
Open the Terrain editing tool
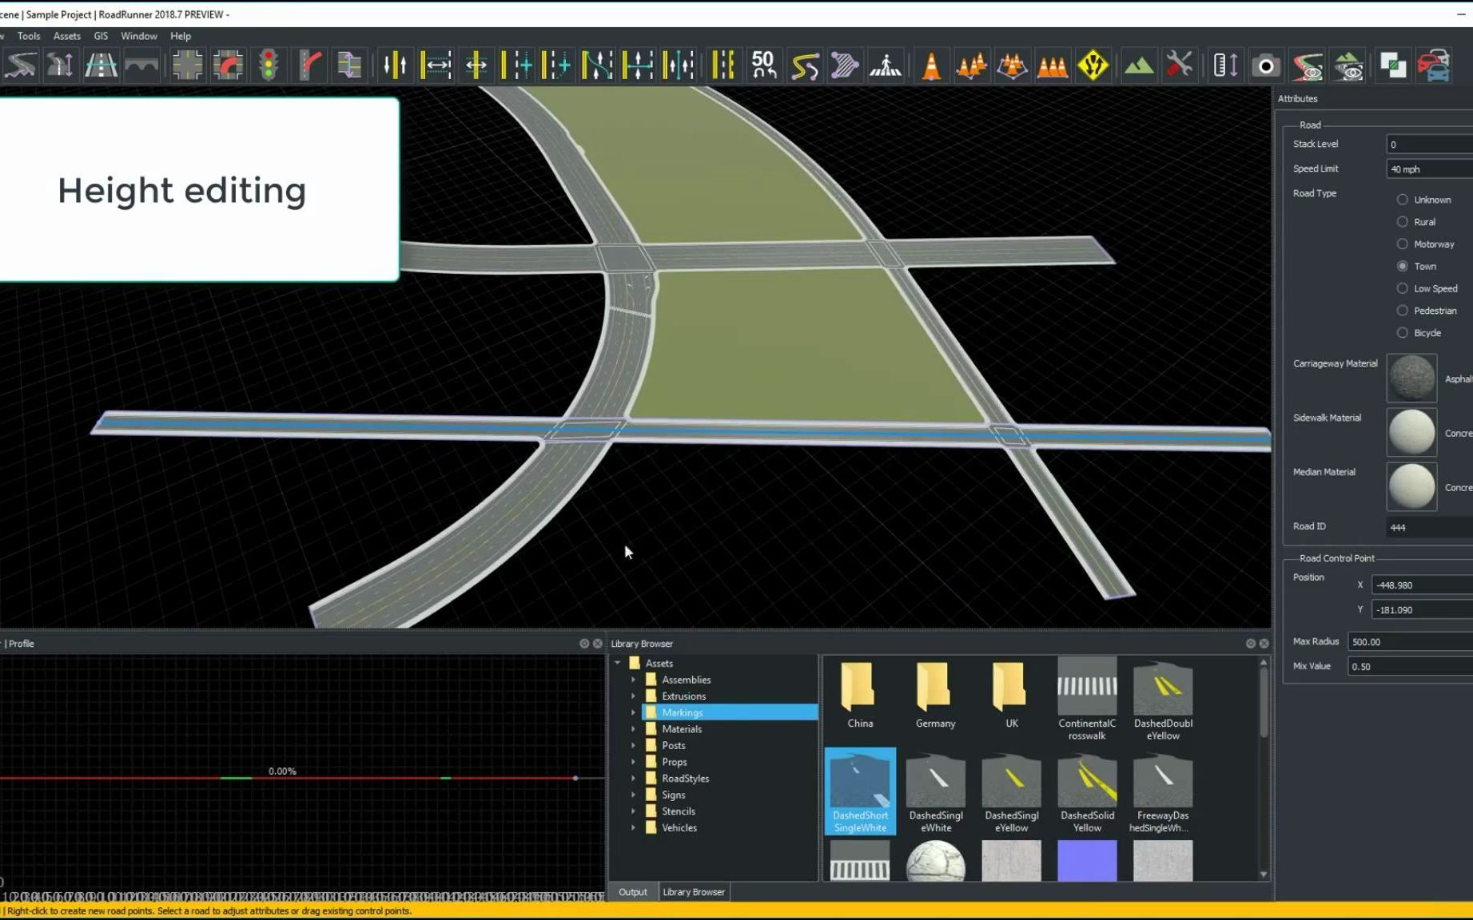coord(1139,65)
